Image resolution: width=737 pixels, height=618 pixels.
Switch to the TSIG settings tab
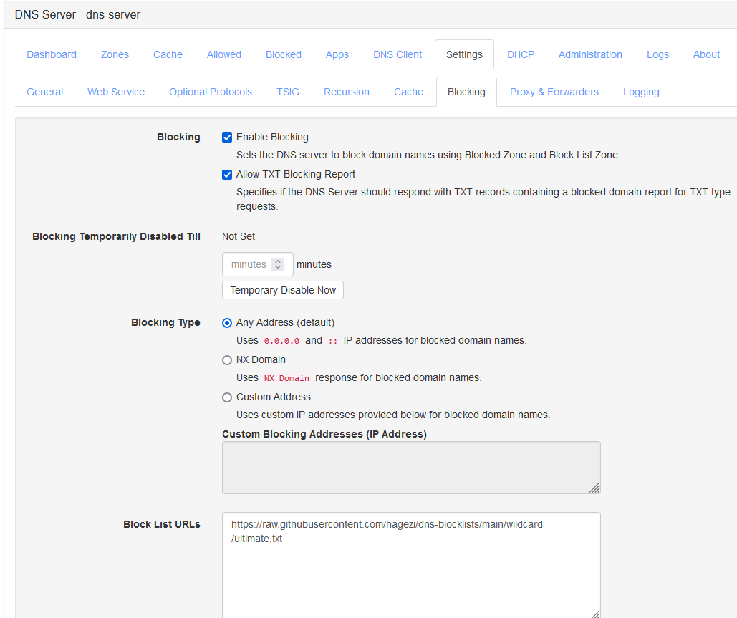(x=287, y=92)
